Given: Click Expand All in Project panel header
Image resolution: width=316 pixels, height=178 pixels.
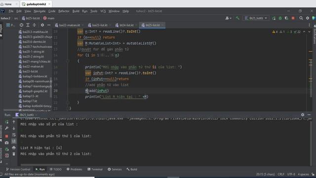Looking at the screenshot, I should click(28, 25).
